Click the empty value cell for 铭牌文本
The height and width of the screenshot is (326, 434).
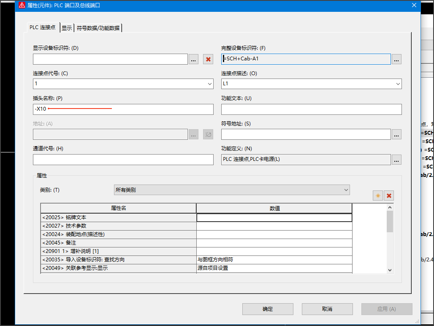coord(274,217)
